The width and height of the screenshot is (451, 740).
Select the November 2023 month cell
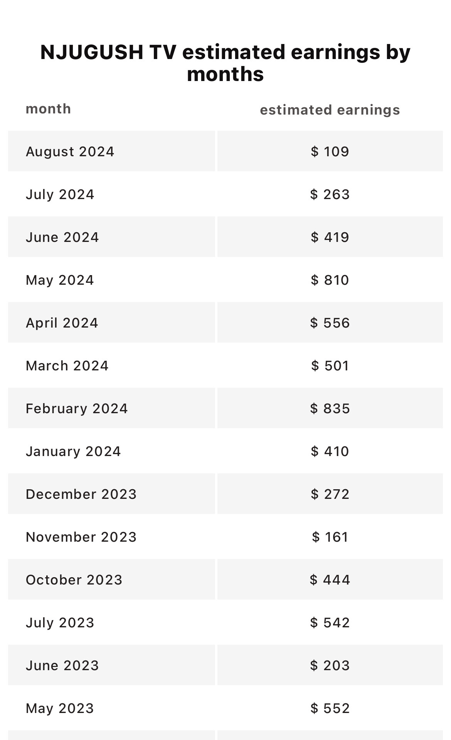click(81, 537)
